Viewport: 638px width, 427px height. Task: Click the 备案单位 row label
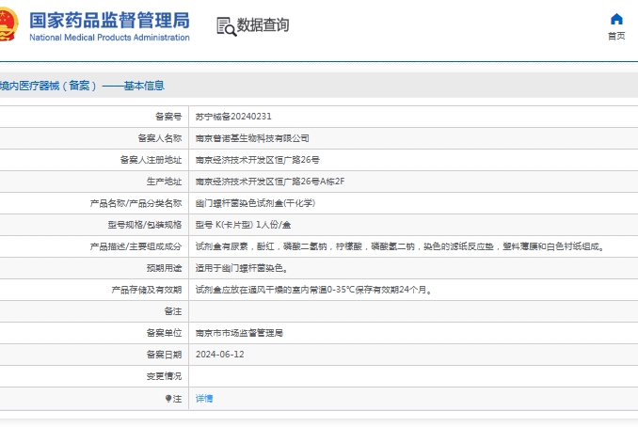(x=164, y=333)
